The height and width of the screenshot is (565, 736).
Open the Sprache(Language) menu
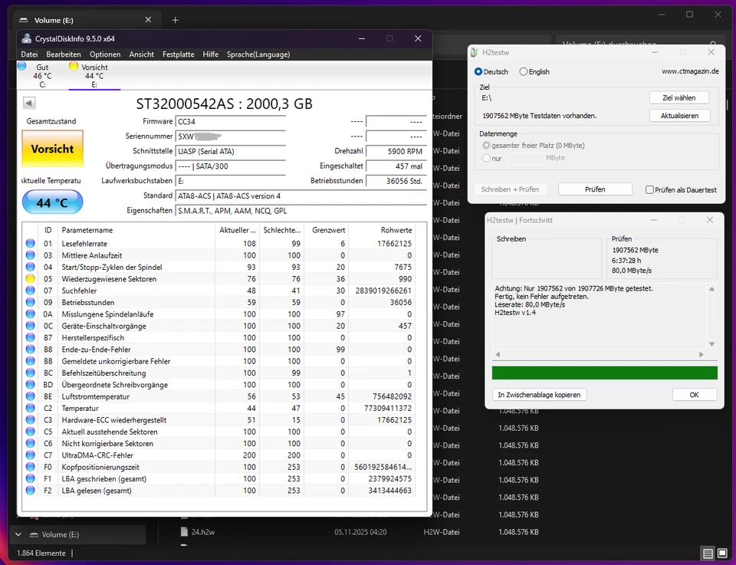258,54
